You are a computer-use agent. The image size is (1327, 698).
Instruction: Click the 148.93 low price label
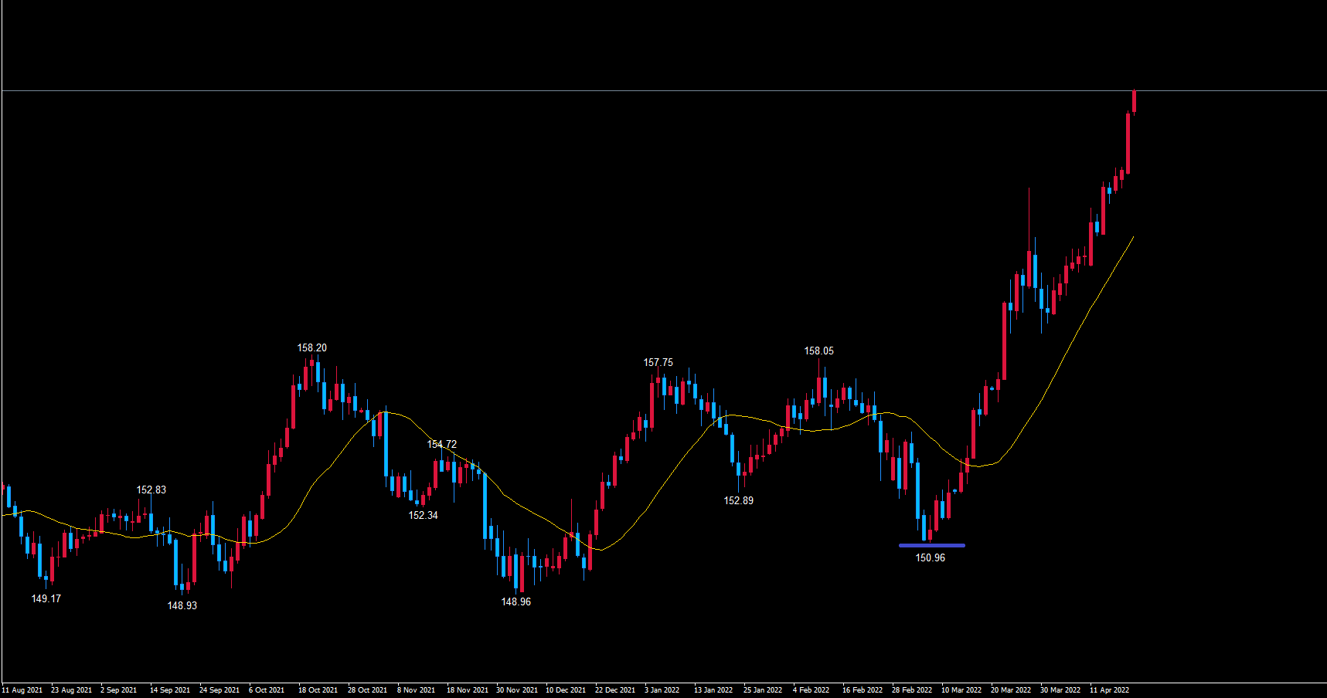tap(182, 605)
